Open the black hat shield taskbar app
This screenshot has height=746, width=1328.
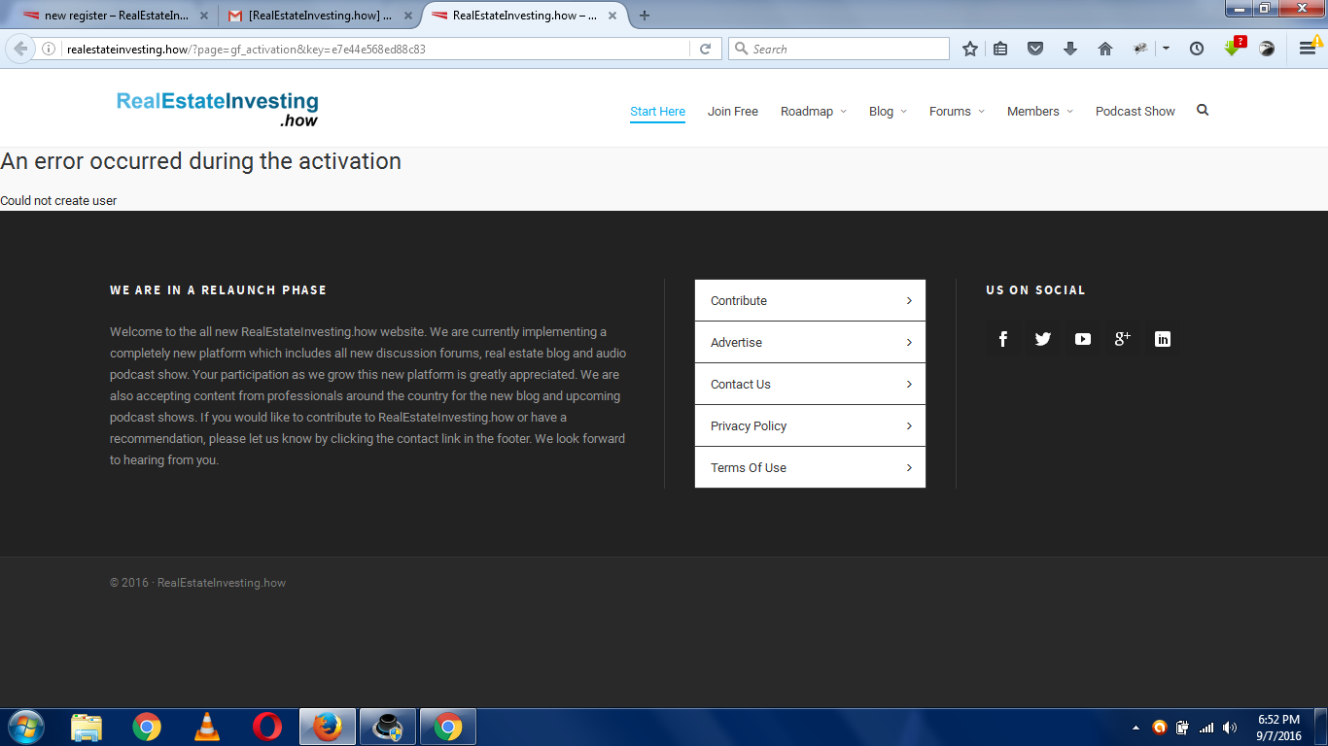pos(388,727)
